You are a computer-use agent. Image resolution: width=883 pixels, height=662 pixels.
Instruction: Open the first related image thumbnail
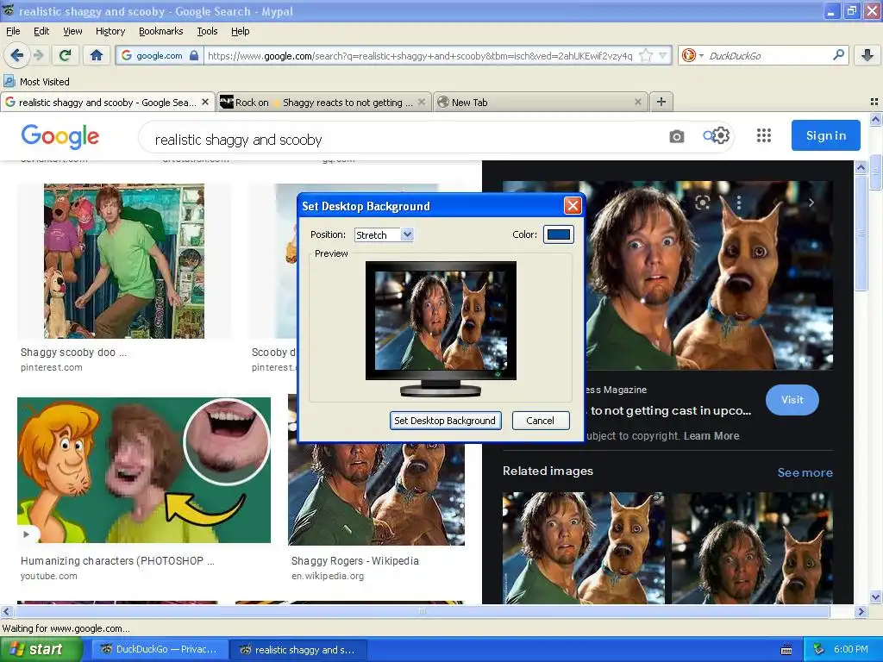(x=583, y=547)
